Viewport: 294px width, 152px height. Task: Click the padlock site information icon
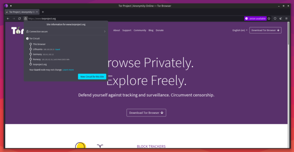point(25,19)
